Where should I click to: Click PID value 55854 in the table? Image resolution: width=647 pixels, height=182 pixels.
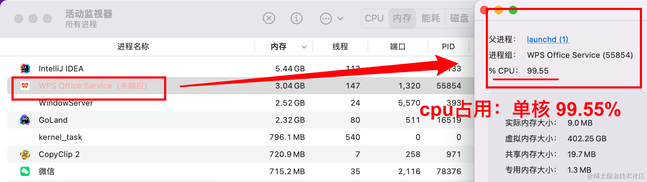(449, 86)
